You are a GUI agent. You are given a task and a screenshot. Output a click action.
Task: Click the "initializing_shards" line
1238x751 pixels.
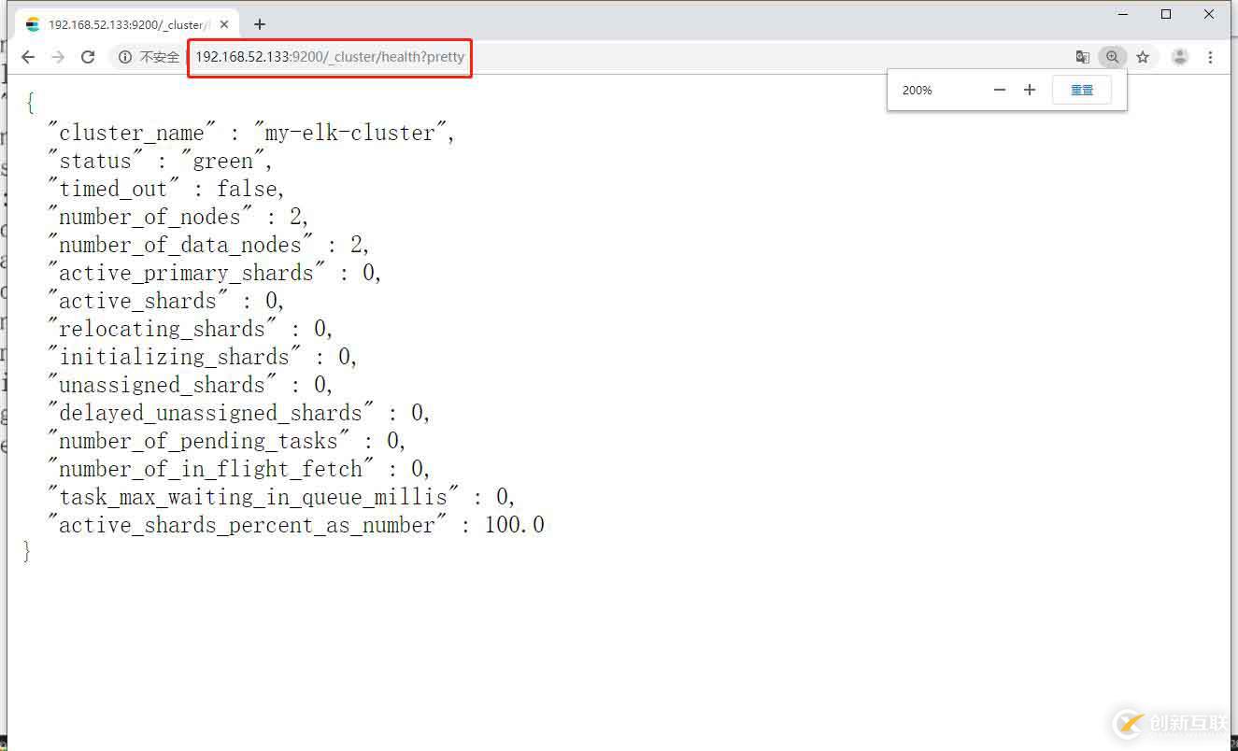coord(203,357)
